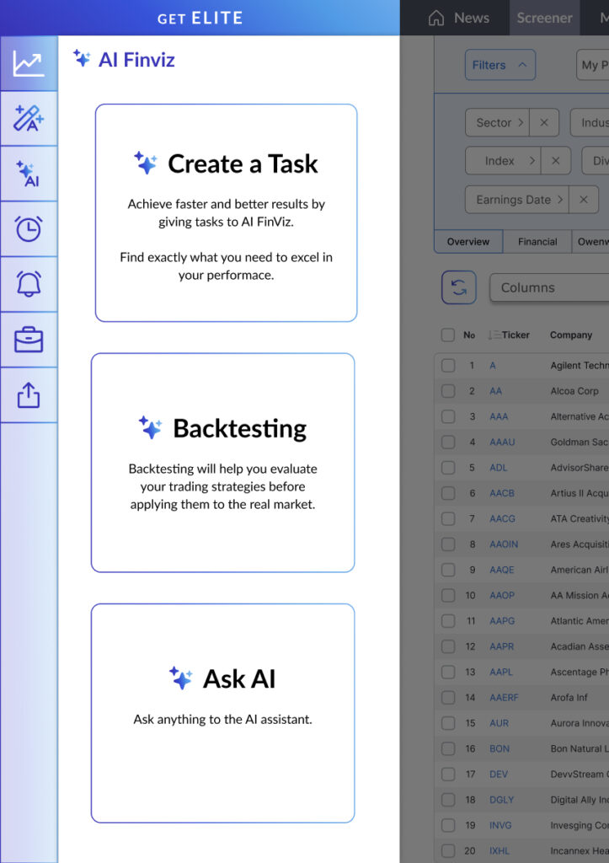This screenshot has height=863, width=609.
Task: Sort by the Company column header
Action: 571,335
